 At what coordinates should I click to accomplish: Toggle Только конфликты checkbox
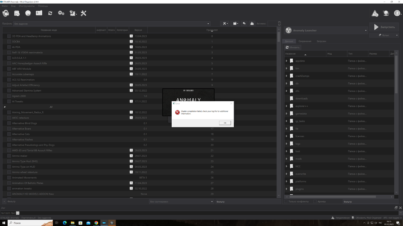[286, 201]
